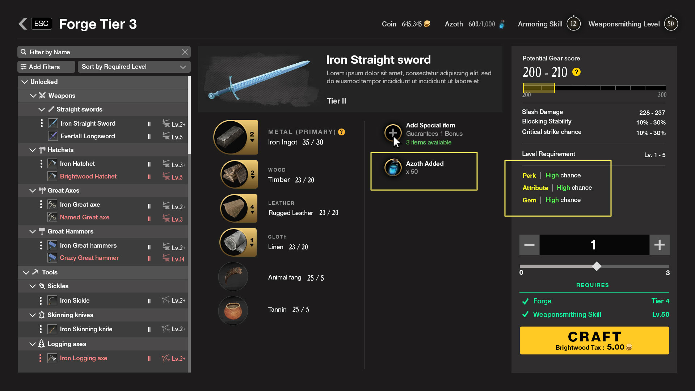695x391 pixels.
Task: Clear the name filter with the X icon
Action: (x=185, y=52)
